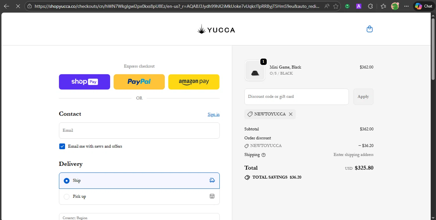Pay with PayPal express button
This screenshot has width=436, height=220.
point(139,82)
